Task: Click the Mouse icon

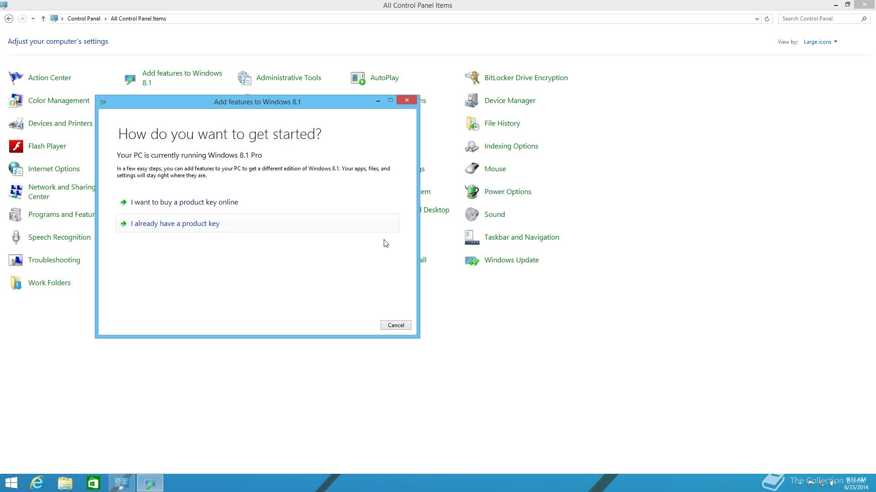Action: (x=472, y=169)
